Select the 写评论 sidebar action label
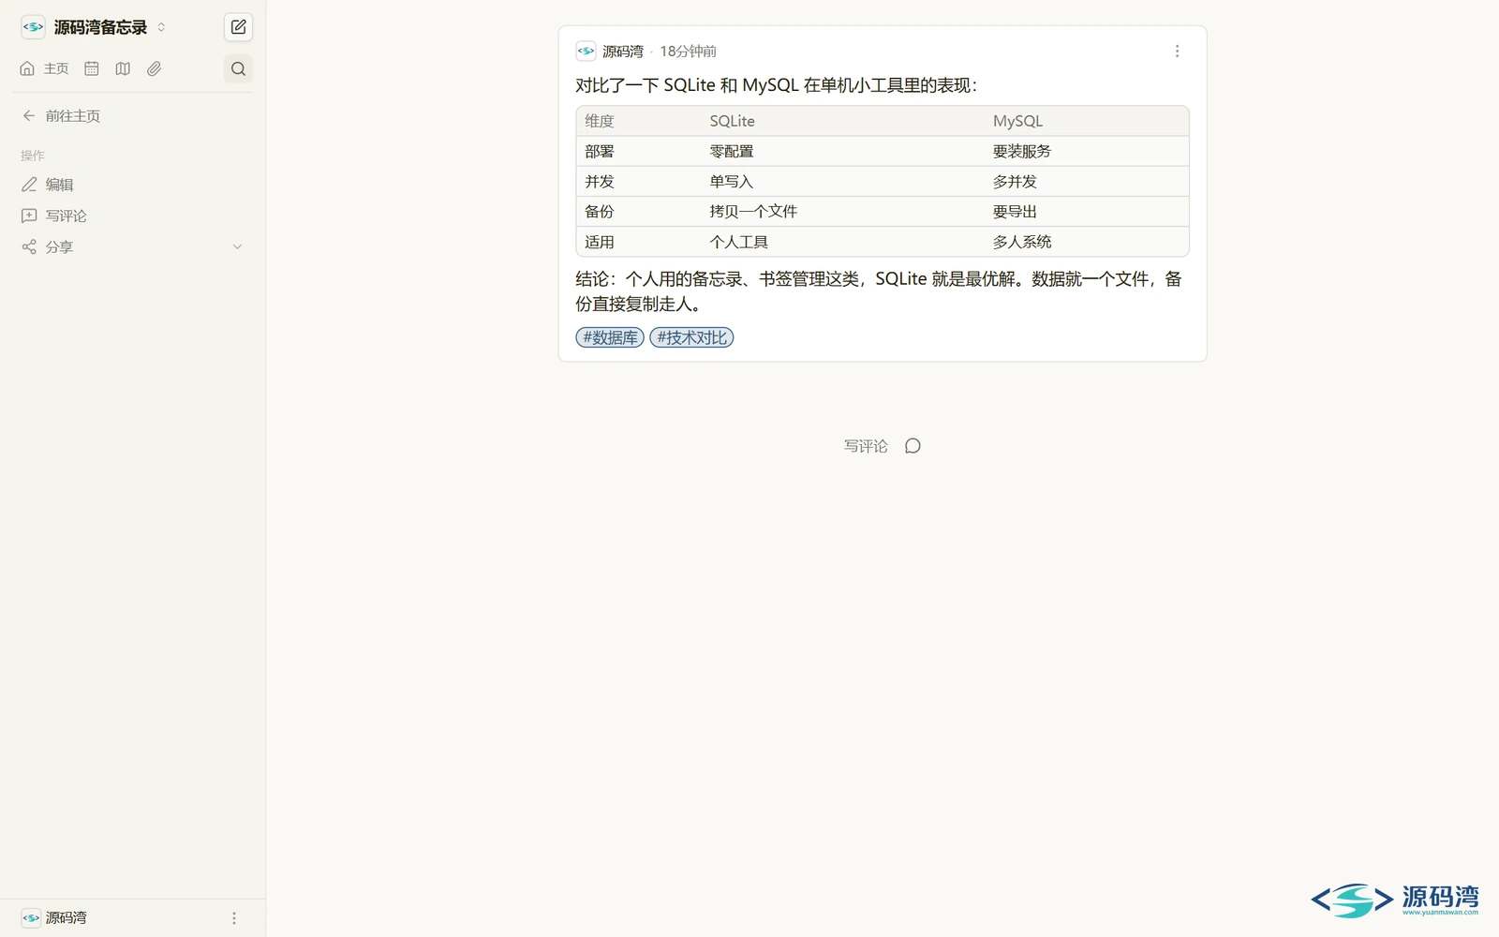This screenshot has height=937, width=1499. click(66, 216)
